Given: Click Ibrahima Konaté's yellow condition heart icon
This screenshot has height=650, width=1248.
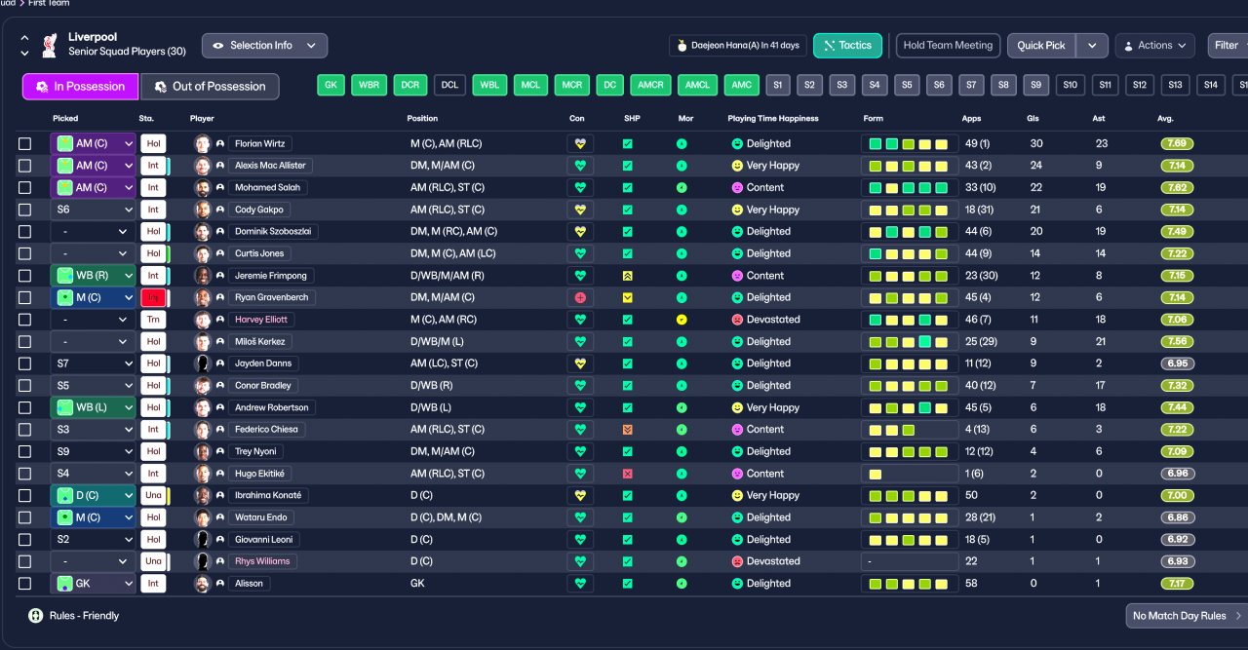Looking at the screenshot, I should (580, 495).
